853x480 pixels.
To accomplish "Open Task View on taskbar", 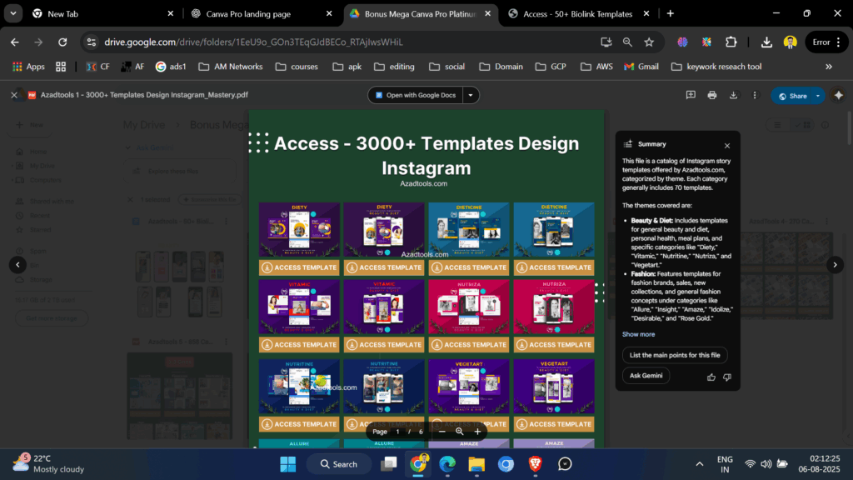I will (388, 464).
